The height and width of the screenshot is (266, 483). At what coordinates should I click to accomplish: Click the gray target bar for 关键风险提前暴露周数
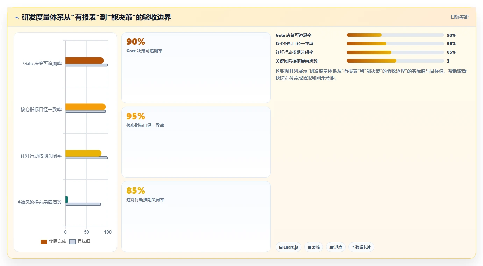[83, 204]
